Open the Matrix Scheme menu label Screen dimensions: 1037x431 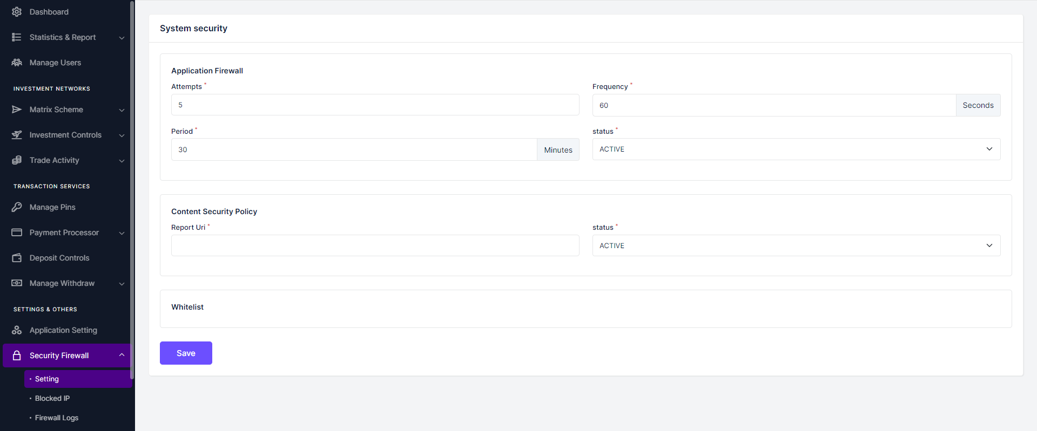[56, 110]
